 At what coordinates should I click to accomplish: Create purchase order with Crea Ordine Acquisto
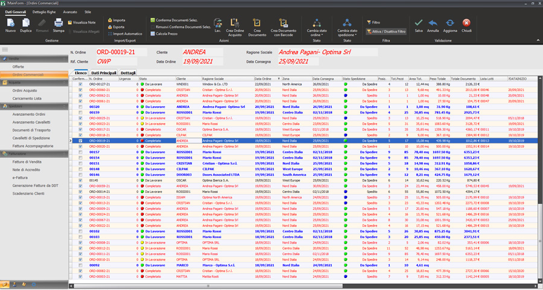[235, 27]
